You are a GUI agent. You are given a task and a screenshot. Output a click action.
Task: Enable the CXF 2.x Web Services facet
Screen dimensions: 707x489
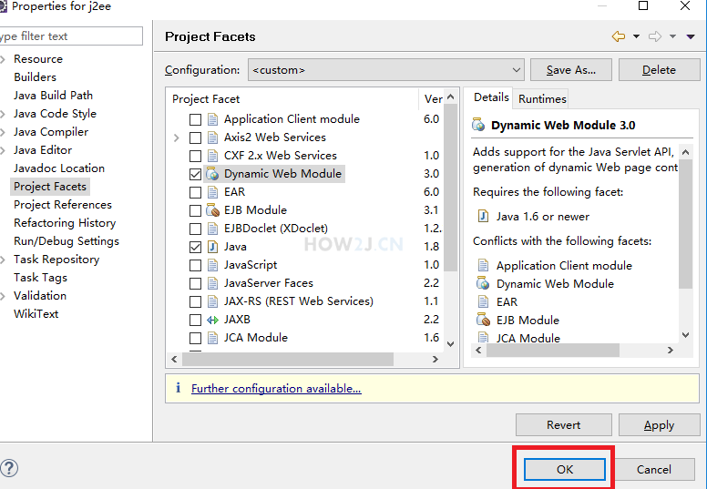point(195,156)
